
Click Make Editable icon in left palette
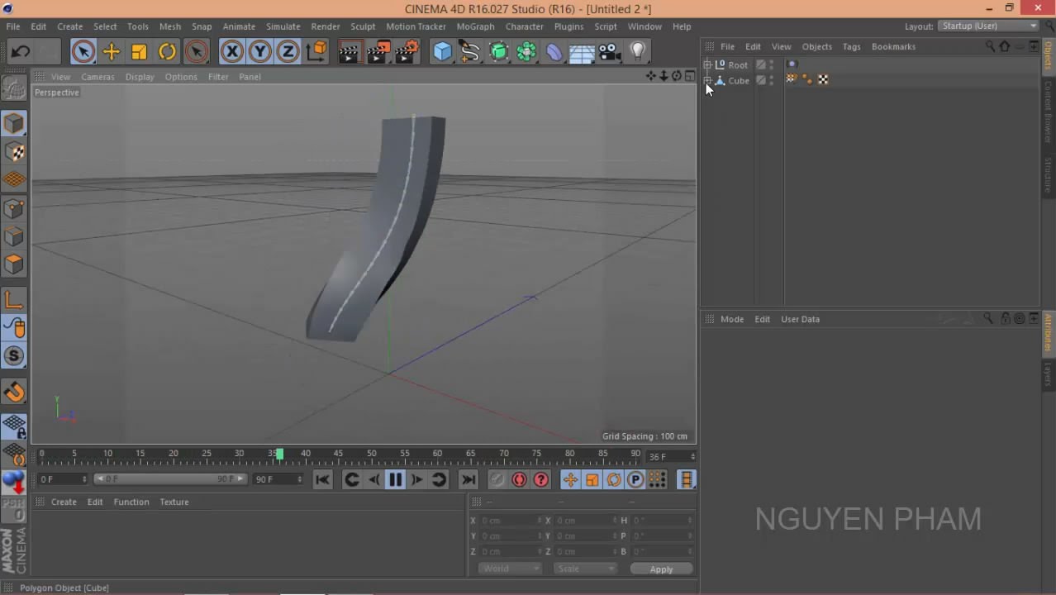click(x=14, y=87)
